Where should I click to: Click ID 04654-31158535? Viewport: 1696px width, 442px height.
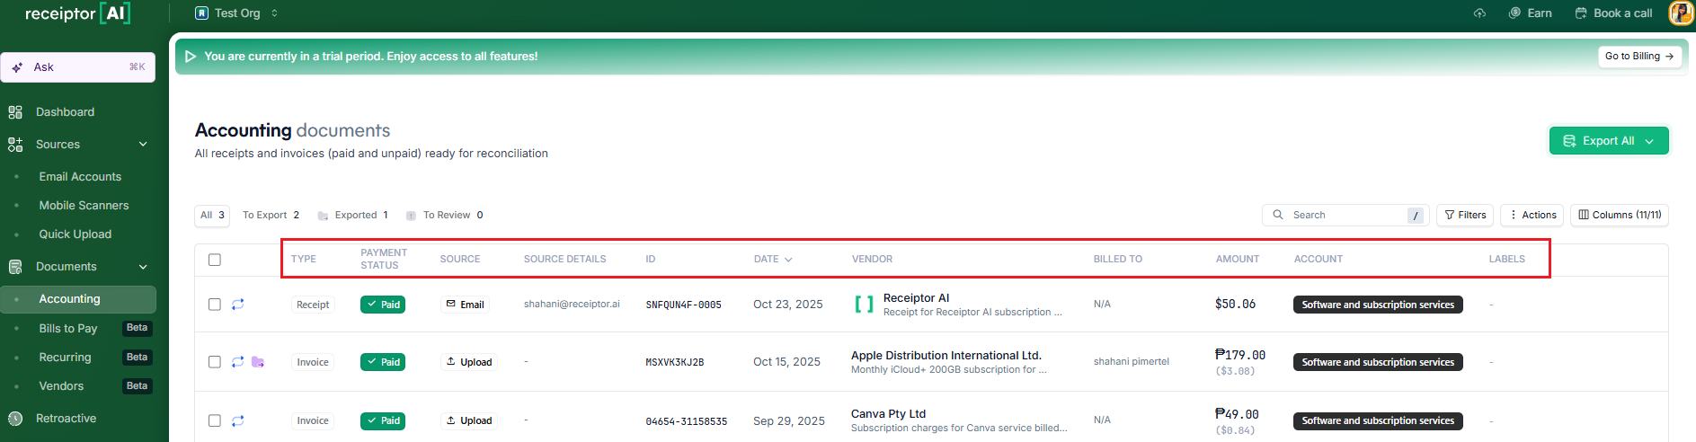point(686,421)
